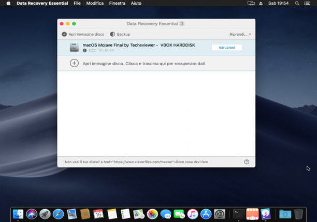The image size is (317, 222).
Task: Open the Modifica menu
Action: [95, 3]
